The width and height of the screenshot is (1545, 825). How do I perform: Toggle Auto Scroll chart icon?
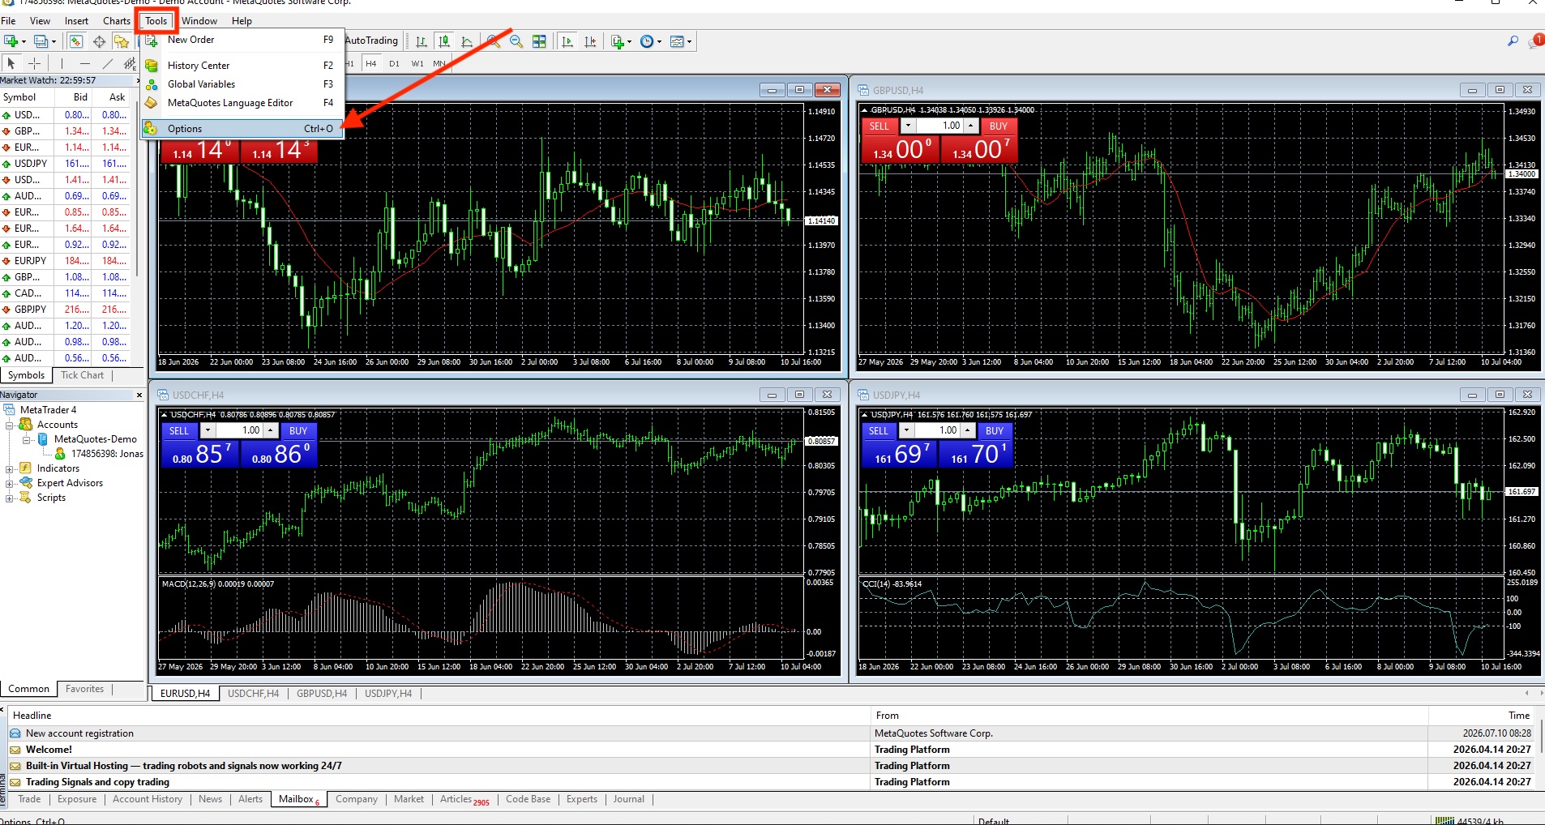click(x=567, y=41)
